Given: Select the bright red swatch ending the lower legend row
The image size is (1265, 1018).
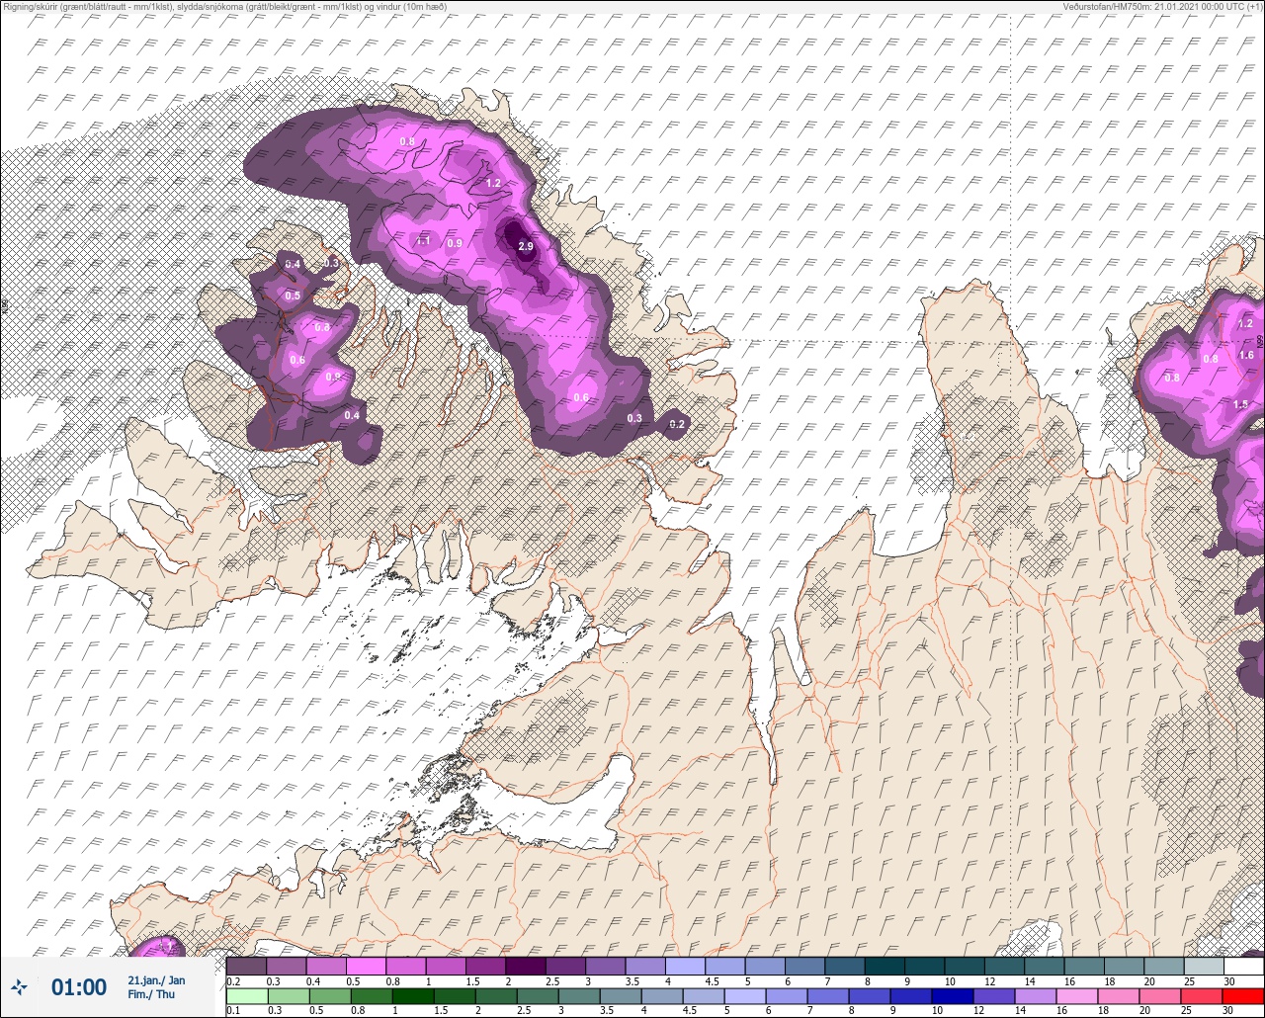Looking at the screenshot, I should [1244, 995].
